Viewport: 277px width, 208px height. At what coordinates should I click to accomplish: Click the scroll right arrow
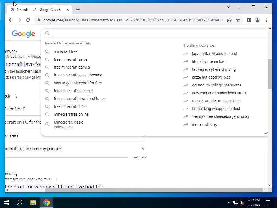265,190
